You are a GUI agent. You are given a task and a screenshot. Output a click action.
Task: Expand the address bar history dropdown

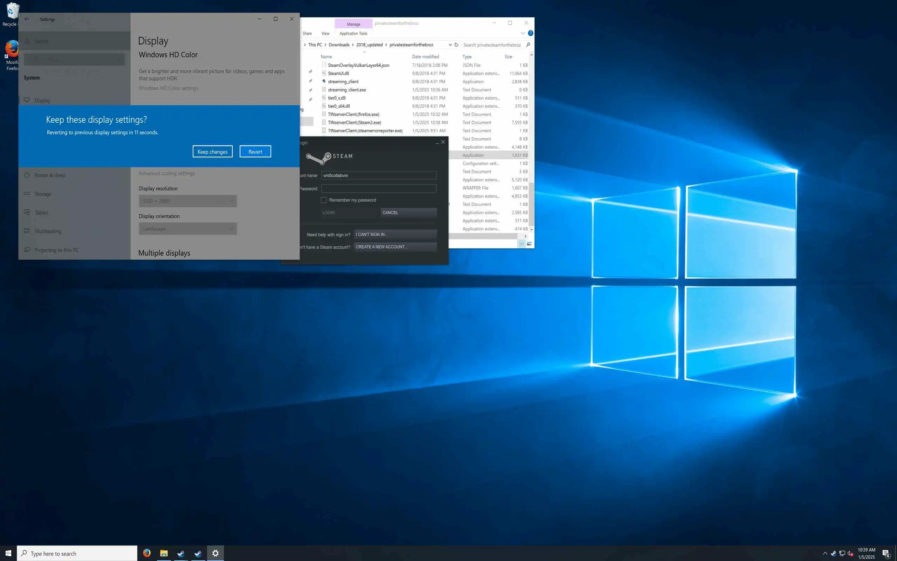click(450, 45)
